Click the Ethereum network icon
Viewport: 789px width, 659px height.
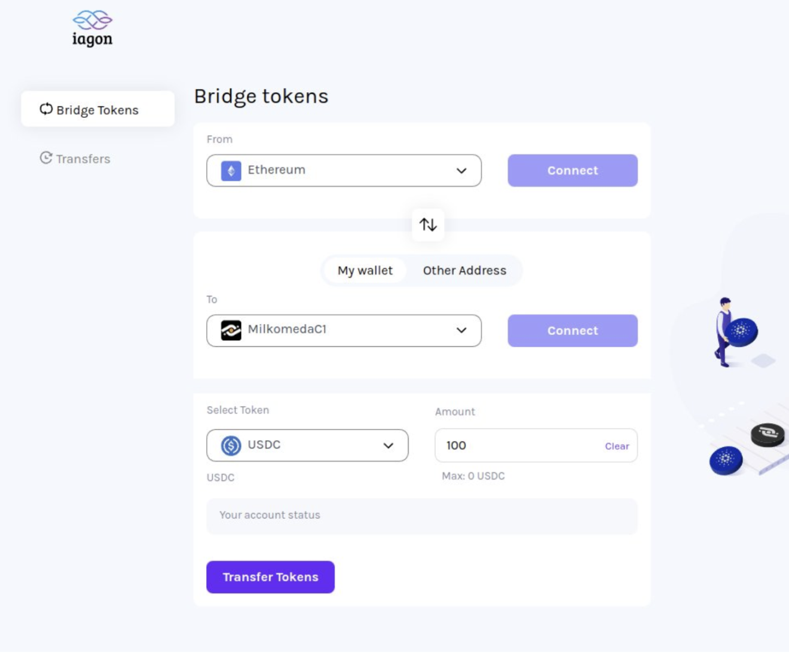pos(231,171)
